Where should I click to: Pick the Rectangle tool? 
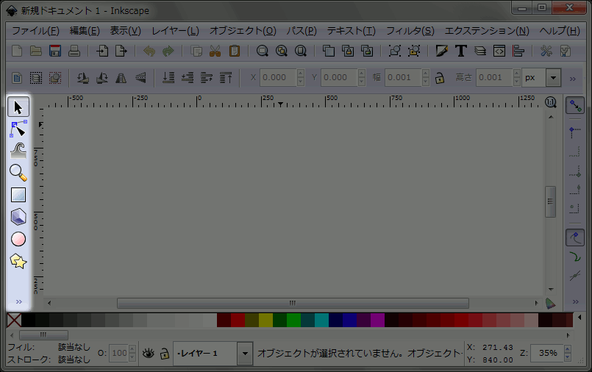(18, 195)
